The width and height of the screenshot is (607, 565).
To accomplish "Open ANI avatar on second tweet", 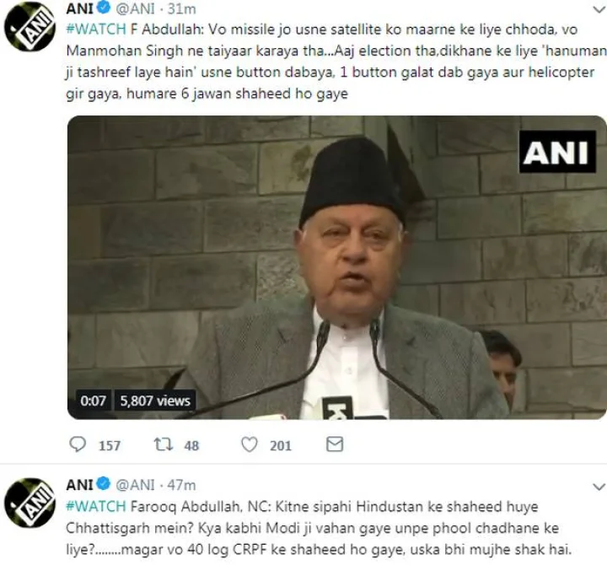I will click(30, 503).
